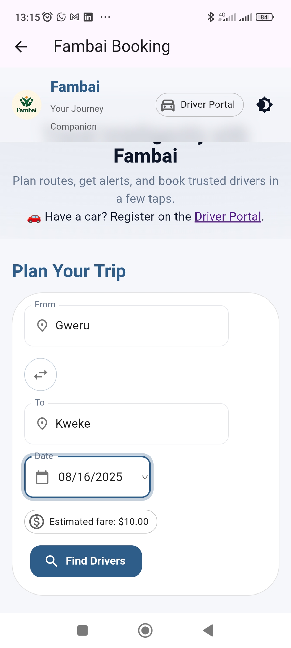Image resolution: width=291 pixels, height=648 pixels.
Task: Expand the date dropdown chevron
Action: (x=145, y=477)
